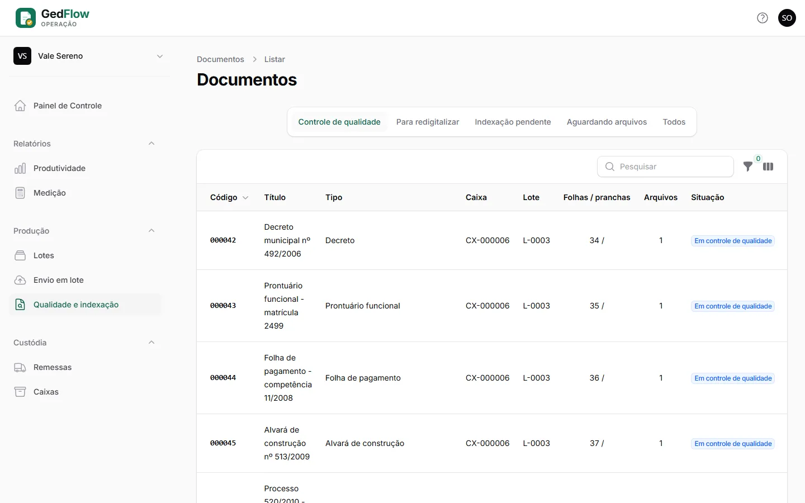Click the Listar breadcrumb
Viewport: 805px width, 503px height.
[274, 59]
